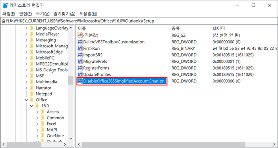Screen dimensions: 278x148
Task: Click the Access folder icon
Action: (42, 112)
